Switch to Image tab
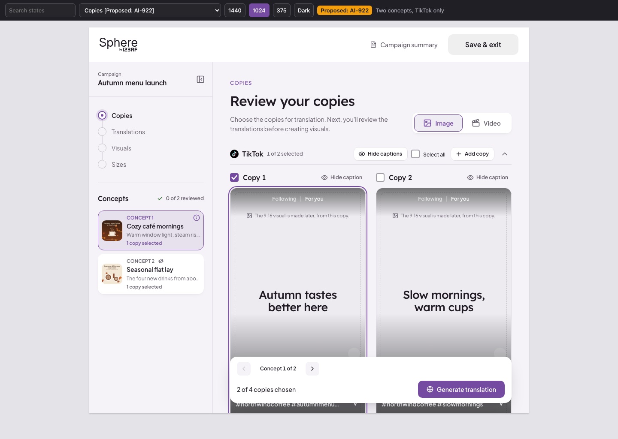 click(438, 123)
